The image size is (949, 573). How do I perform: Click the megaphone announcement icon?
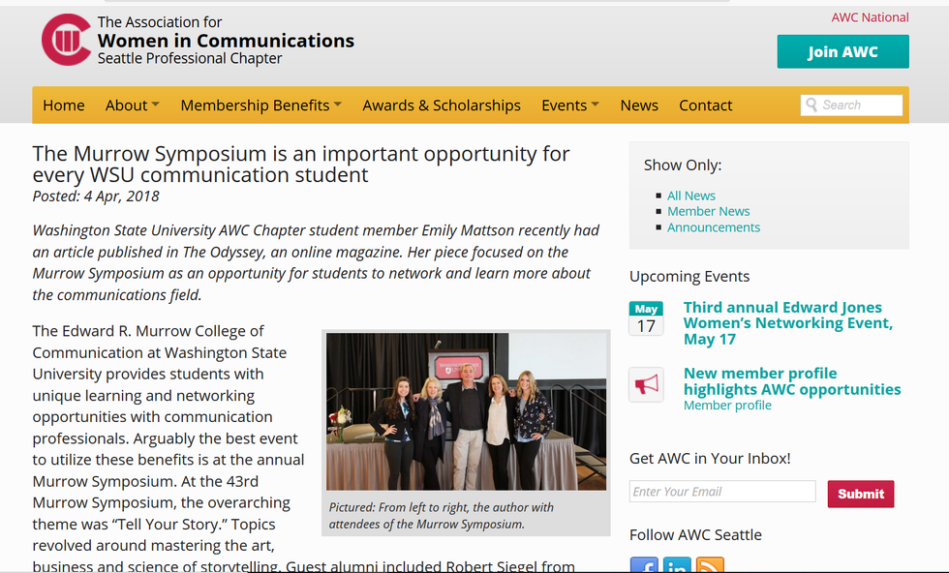(x=646, y=384)
